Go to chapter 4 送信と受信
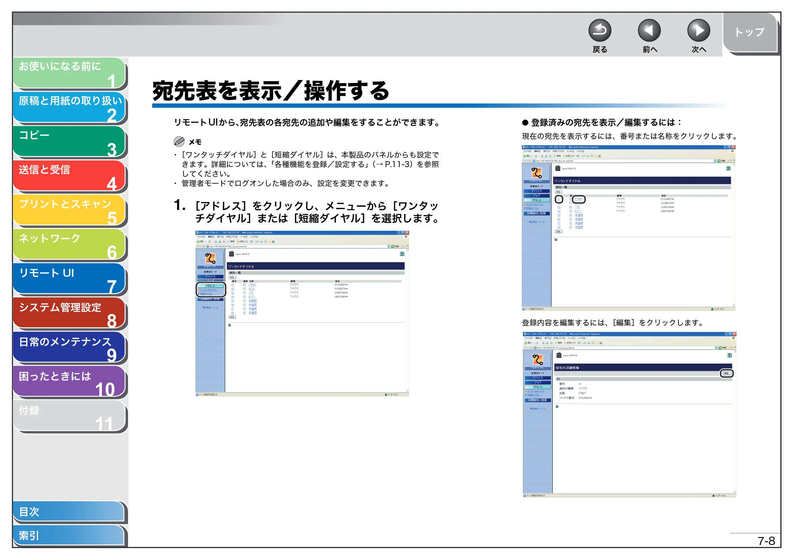The height and width of the screenshot is (560, 793). pyautogui.click(x=69, y=176)
